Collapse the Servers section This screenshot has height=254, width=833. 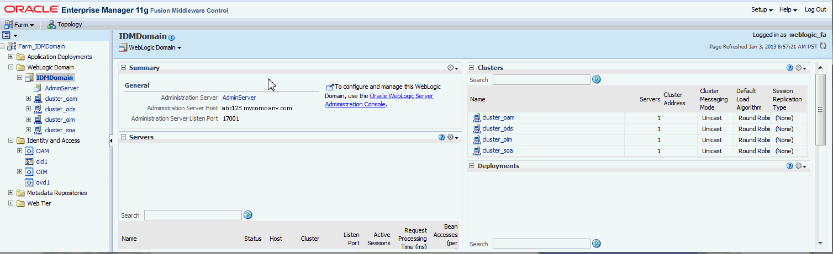(123, 137)
